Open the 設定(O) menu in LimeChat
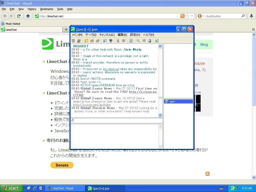This screenshot has height=192, width=256. 135,35
